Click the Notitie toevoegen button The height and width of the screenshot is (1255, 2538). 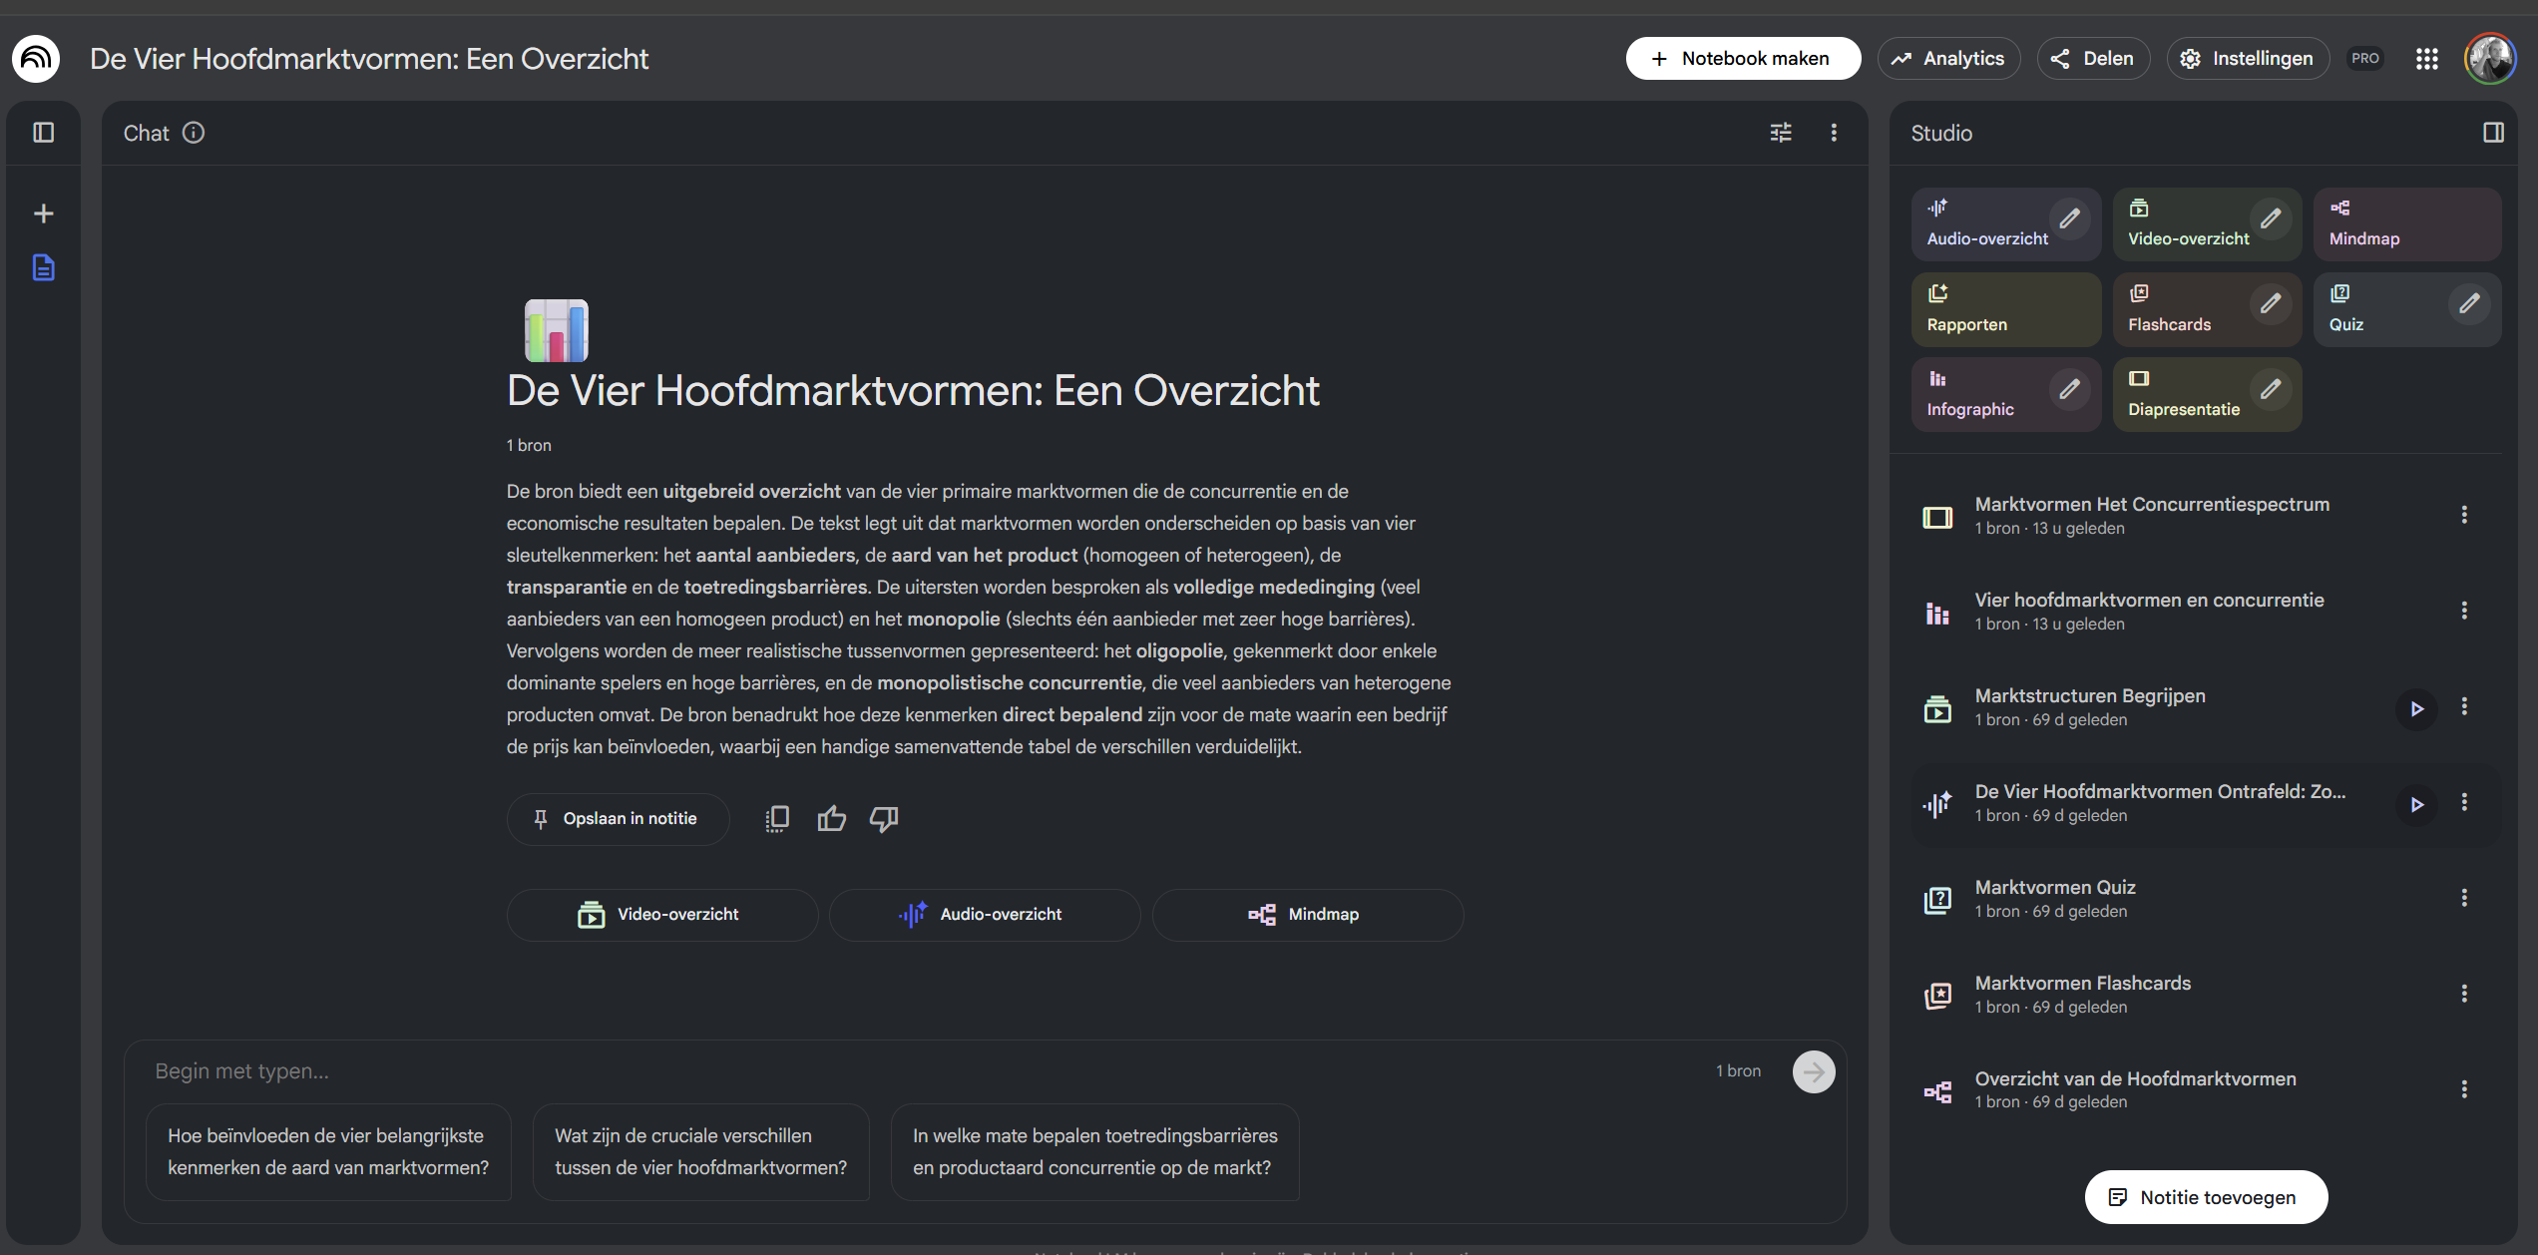tap(2206, 1197)
